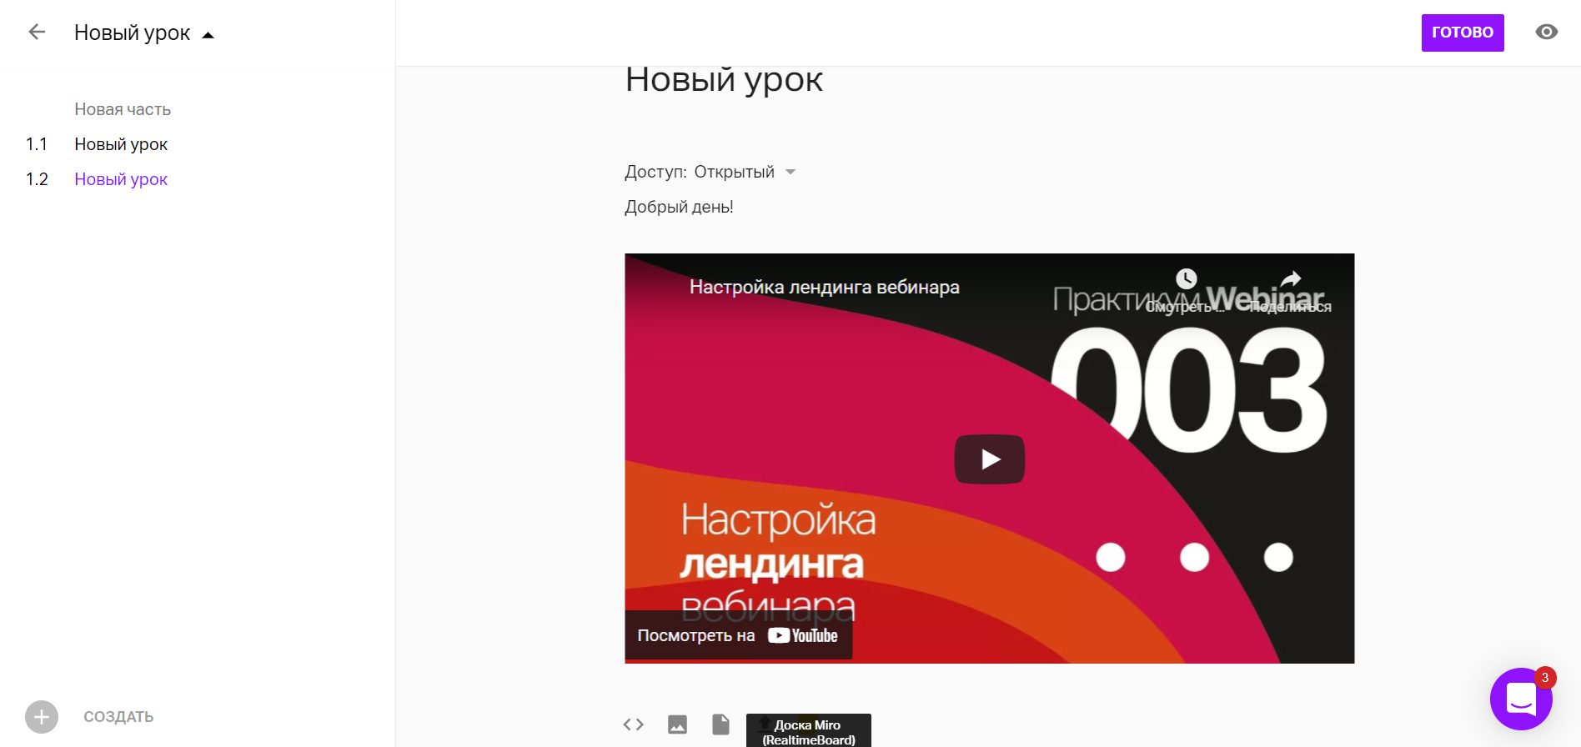This screenshot has width=1581, height=747.
Task: Click the ГОТОВО button
Action: 1463,33
